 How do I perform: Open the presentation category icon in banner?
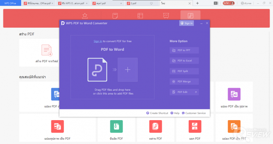pyautogui.click(x=166, y=16)
